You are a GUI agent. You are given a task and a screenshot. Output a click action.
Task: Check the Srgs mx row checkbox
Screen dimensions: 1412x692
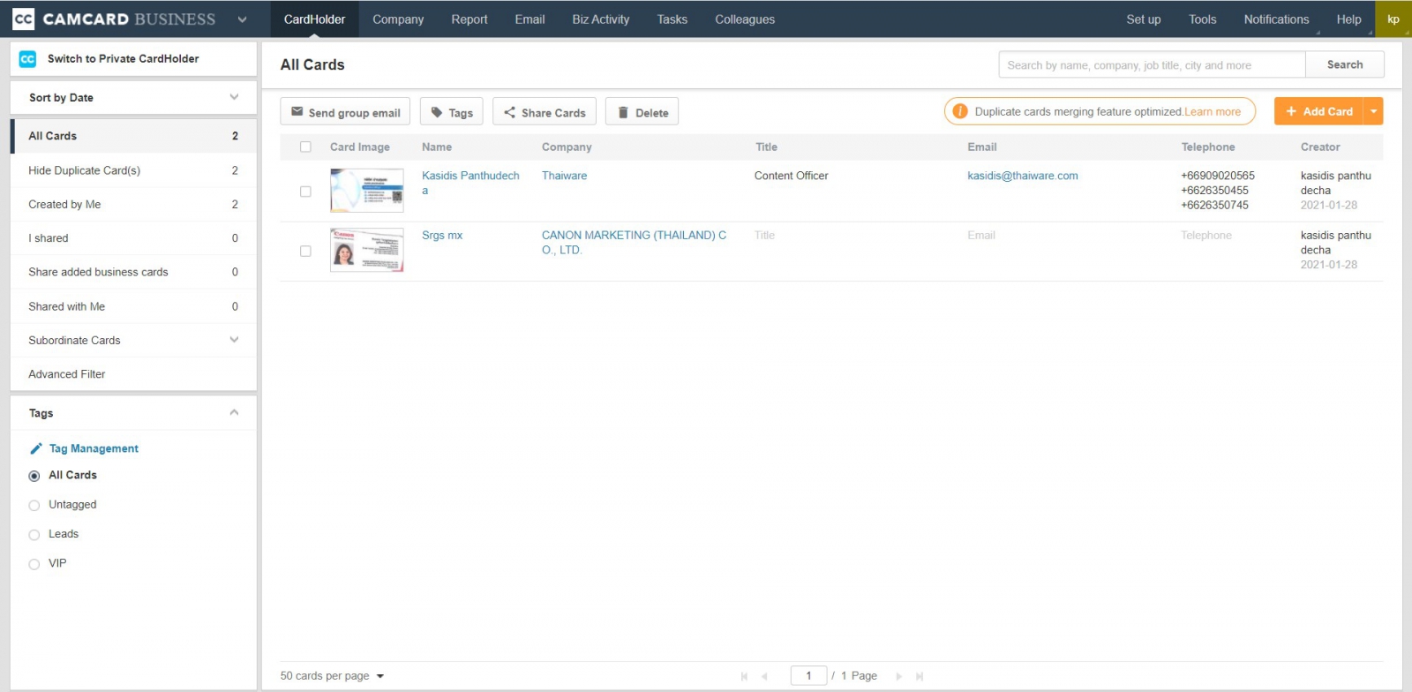[x=305, y=252]
